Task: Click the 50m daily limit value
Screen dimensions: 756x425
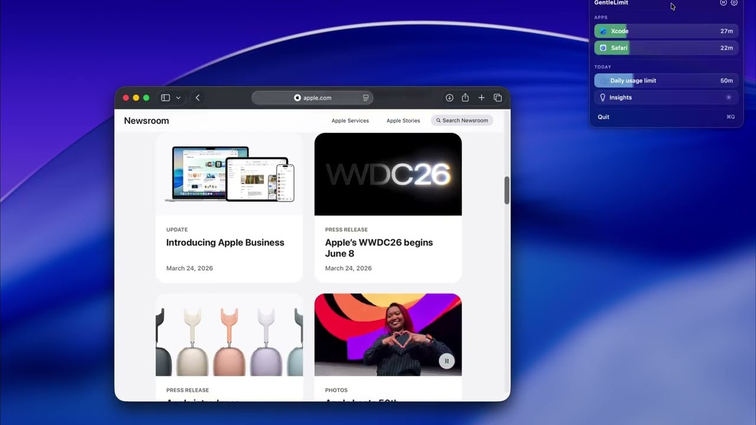Action: (x=726, y=81)
